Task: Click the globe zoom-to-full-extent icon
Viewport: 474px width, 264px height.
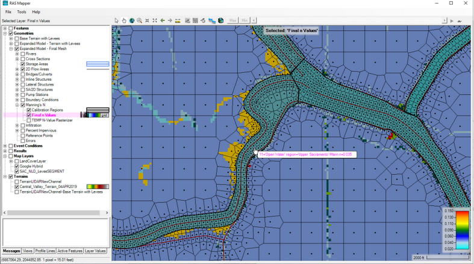Action: click(132, 20)
